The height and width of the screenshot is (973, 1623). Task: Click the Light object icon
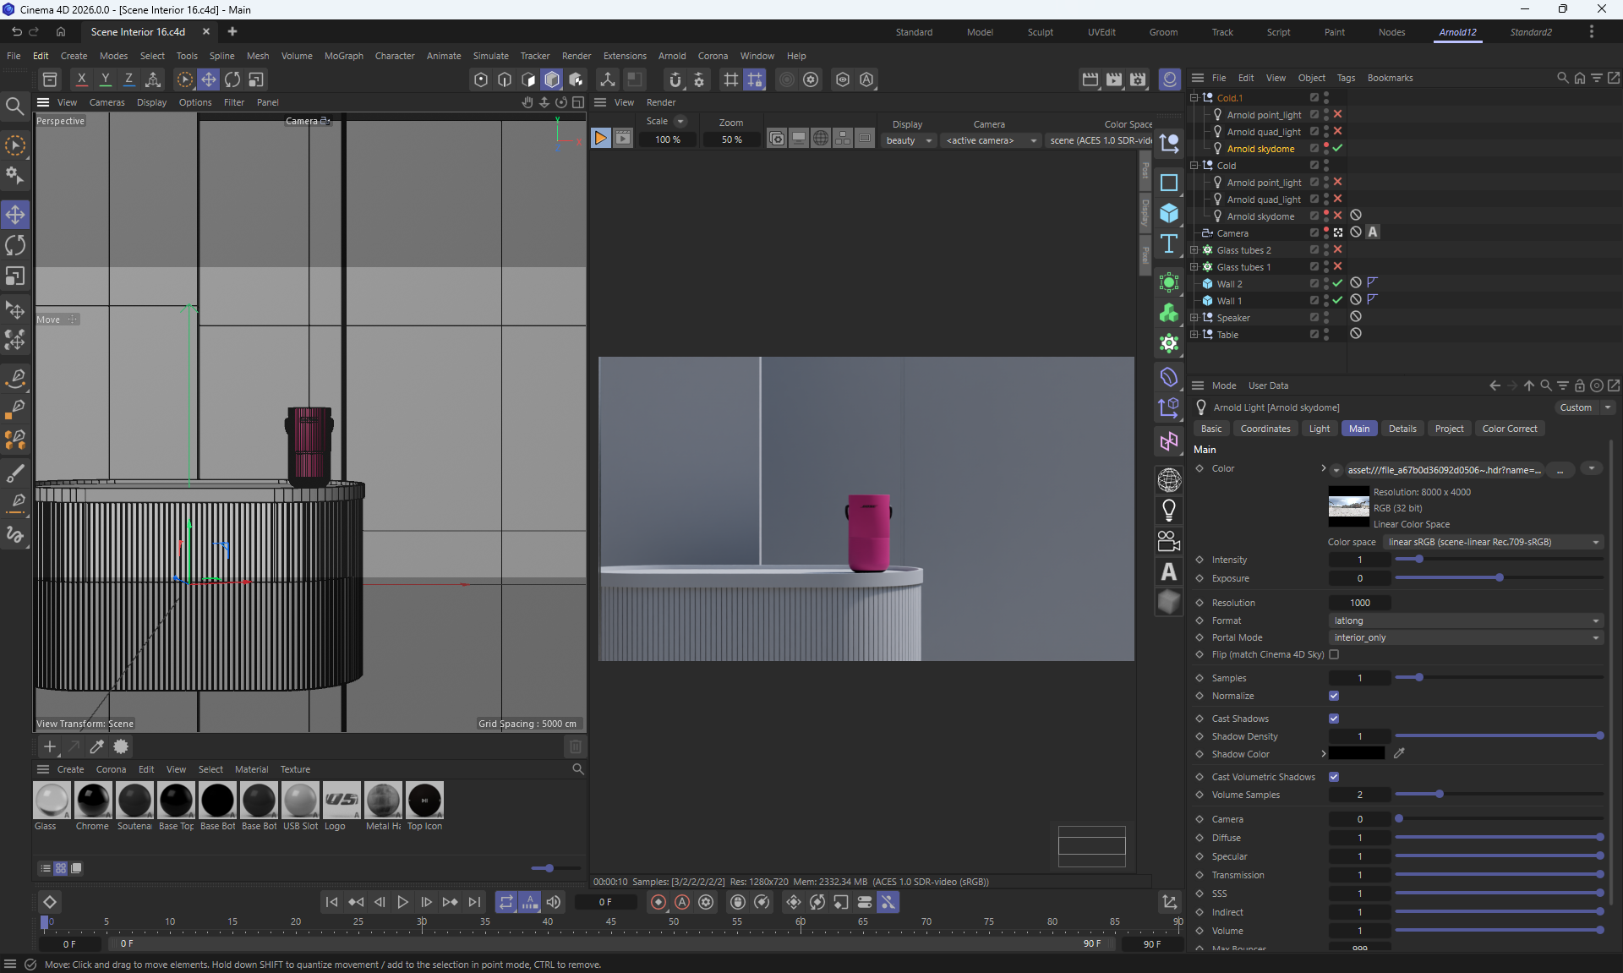click(1169, 511)
